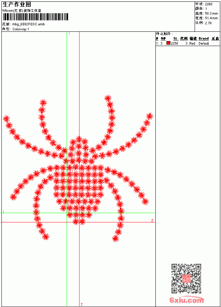Click the N# column header
Image resolution: width=221 pixels, height=307 pixels.
pos(163,39)
